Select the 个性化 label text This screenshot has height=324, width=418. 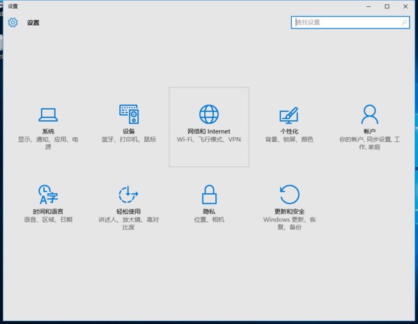tap(289, 131)
